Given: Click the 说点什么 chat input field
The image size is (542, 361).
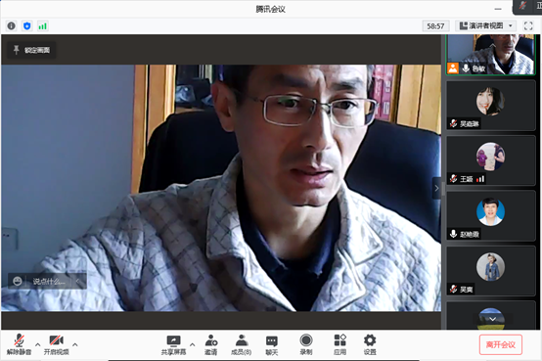Looking at the screenshot, I should click(49, 281).
